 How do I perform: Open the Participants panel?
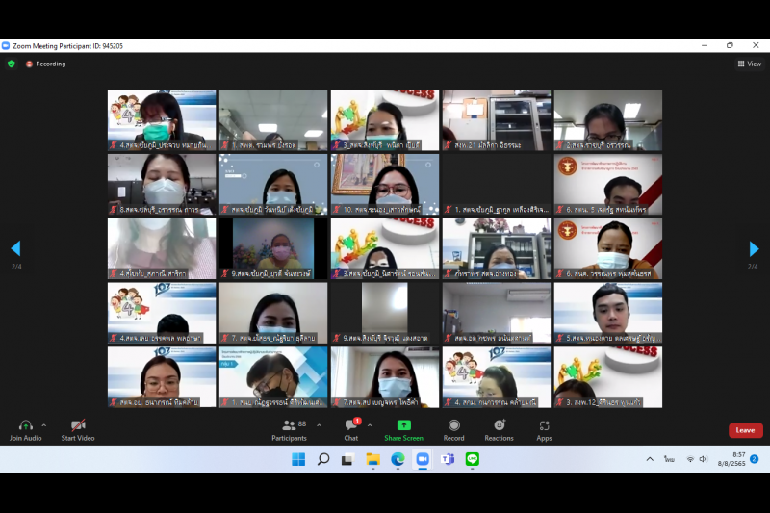tap(289, 425)
